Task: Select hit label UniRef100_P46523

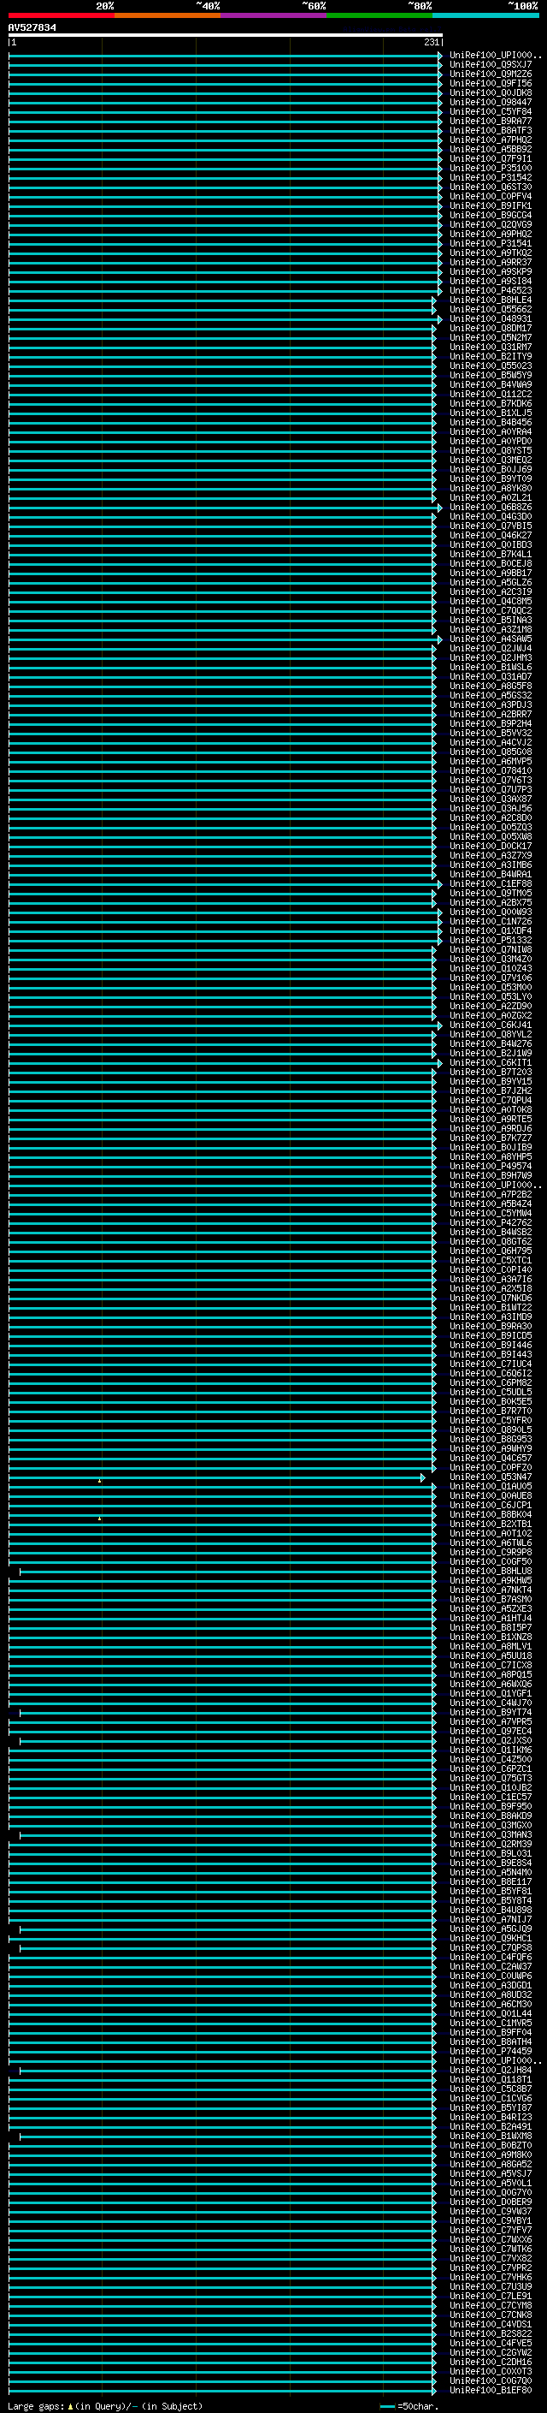Action: tap(491, 290)
